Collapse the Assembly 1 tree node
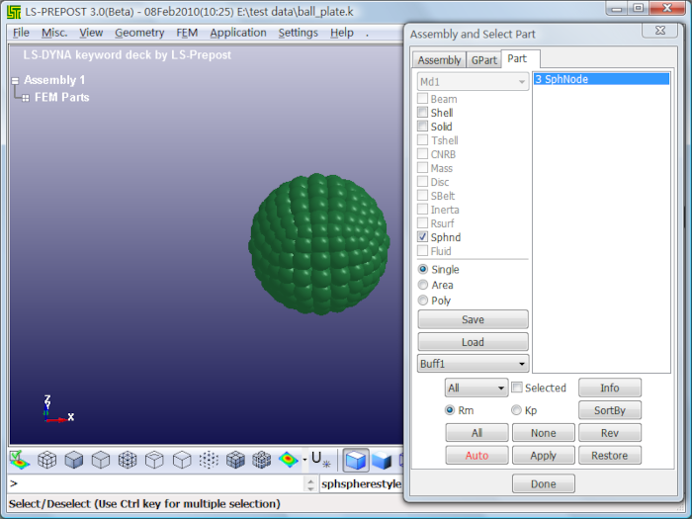The image size is (692, 519). point(16,80)
